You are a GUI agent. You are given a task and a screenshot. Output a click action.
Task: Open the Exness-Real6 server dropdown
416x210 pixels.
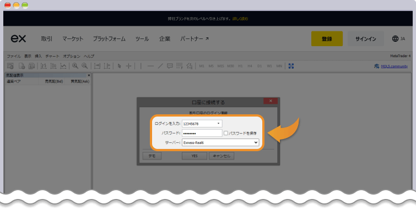point(220,142)
